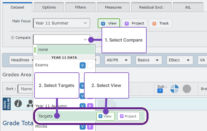This screenshot has width=207, height=131.
Task: Click the V icon beside Mocks
Action: pyautogui.click(x=82, y=127)
